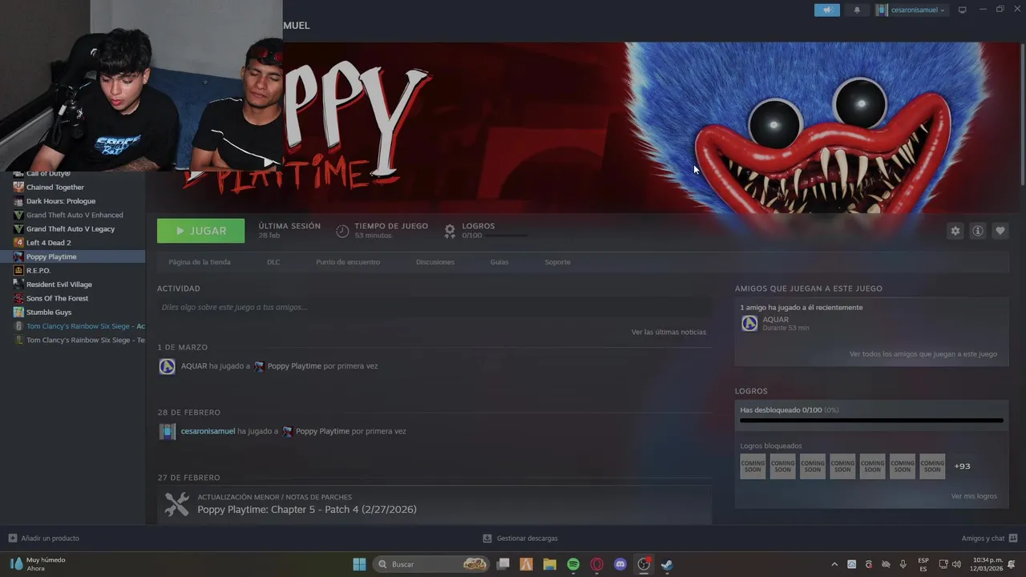Select R.E.P.O. in library list

[38, 271]
